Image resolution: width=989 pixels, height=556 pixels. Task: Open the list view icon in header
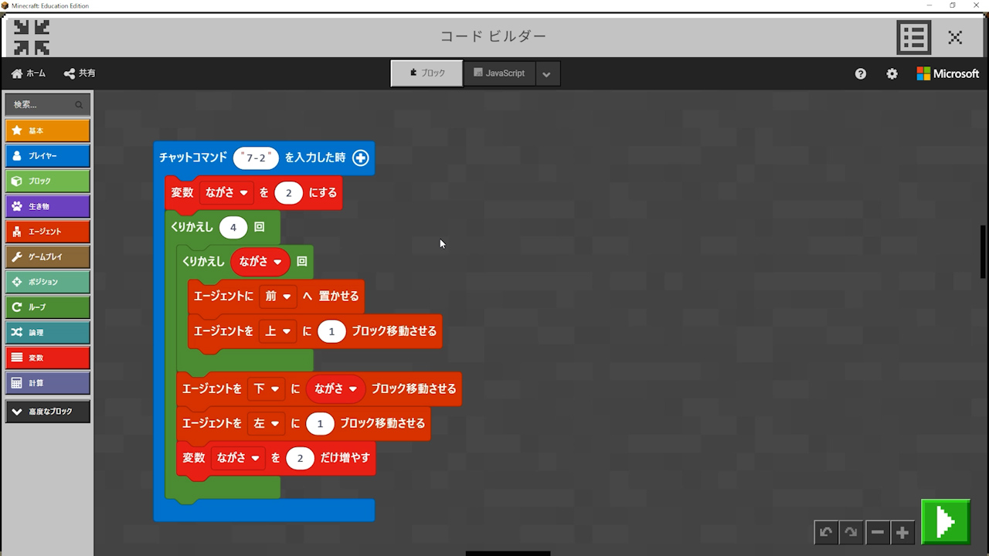913,37
